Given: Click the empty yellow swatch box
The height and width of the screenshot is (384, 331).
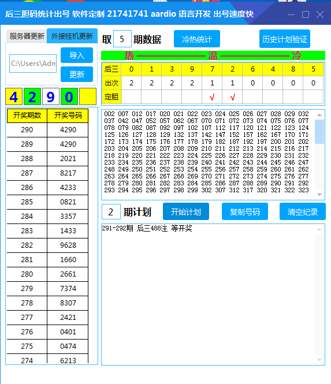Looking at the screenshot, I should point(88,97).
